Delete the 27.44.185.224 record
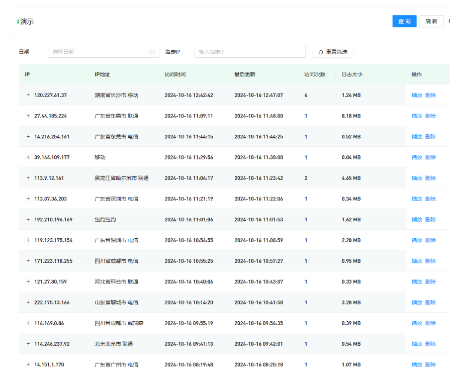This screenshot has width=450, height=374. (x=430, y=116)
